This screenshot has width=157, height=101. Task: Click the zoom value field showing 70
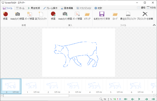(x=105, y=99)
